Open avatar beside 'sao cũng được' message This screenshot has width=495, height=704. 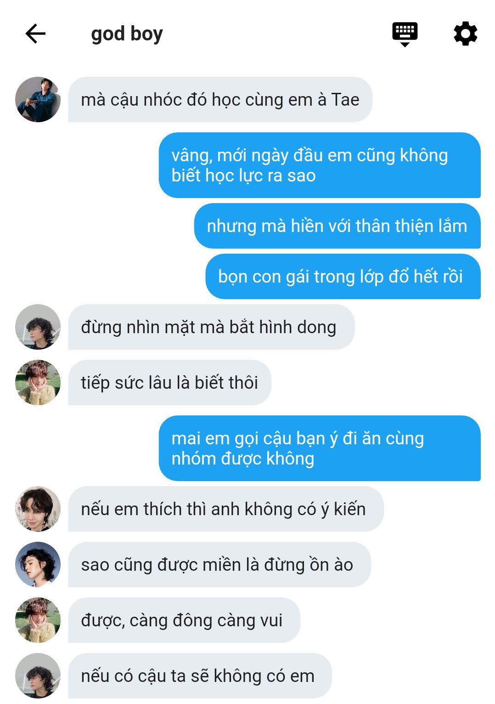[x=38, y=564]
